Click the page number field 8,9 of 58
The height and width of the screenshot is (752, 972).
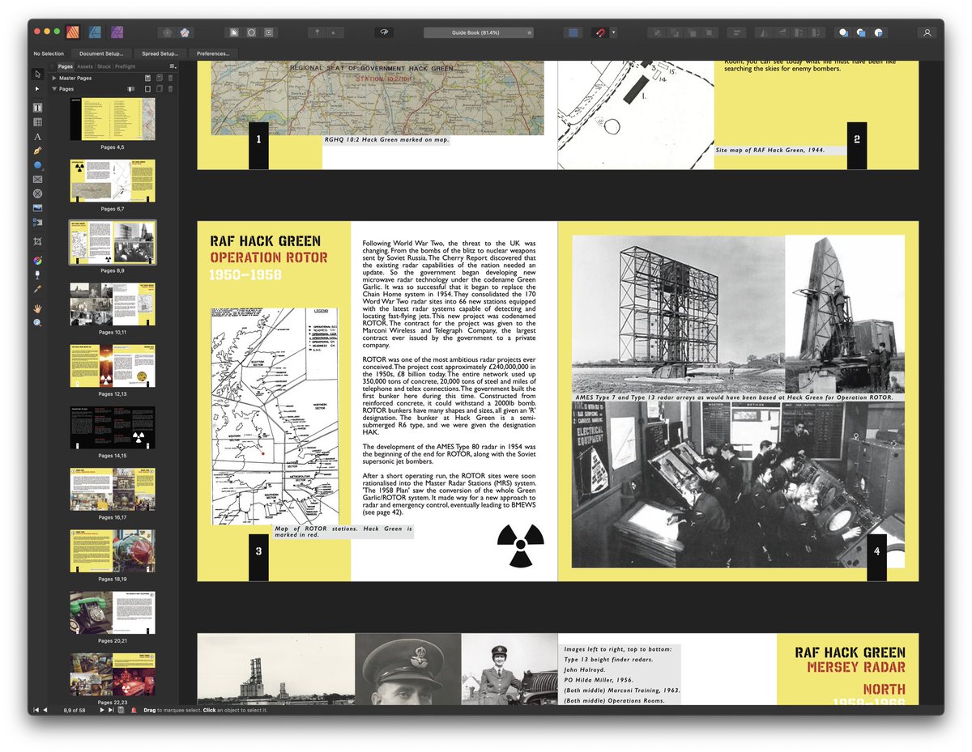click(x=74, y=710)
